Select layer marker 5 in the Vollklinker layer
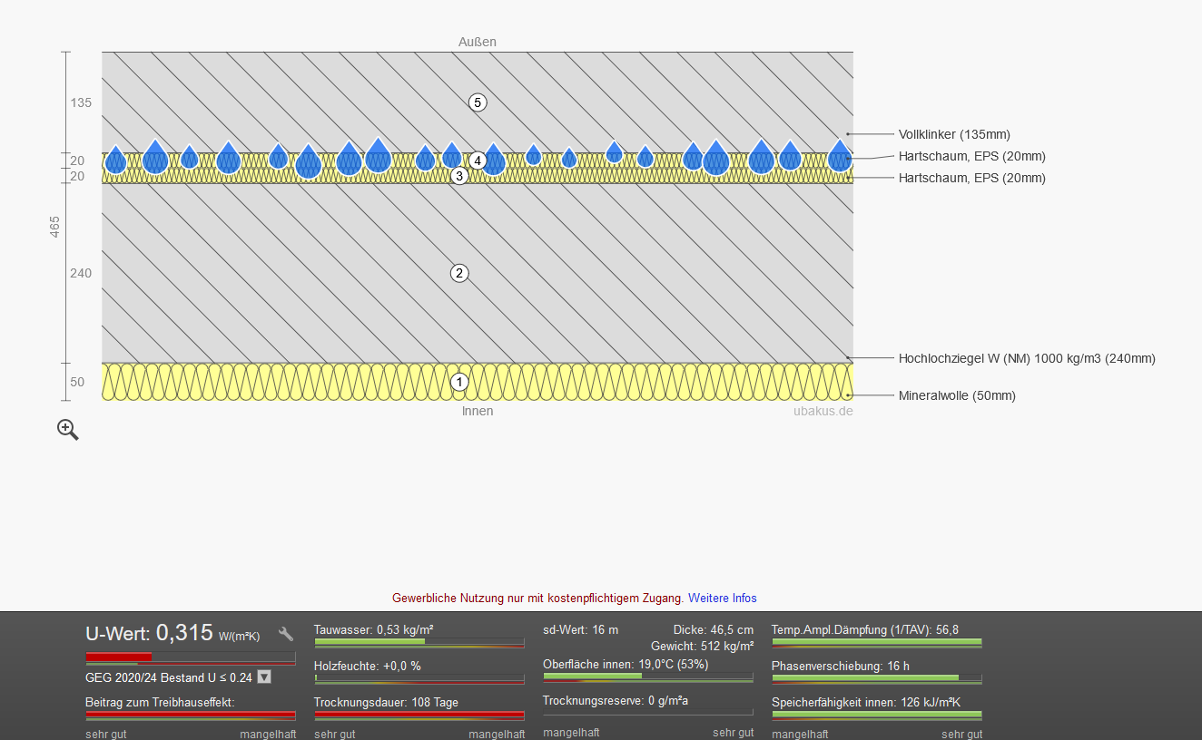The height and width of the screenshot is (740, 1202). point(478,102)
